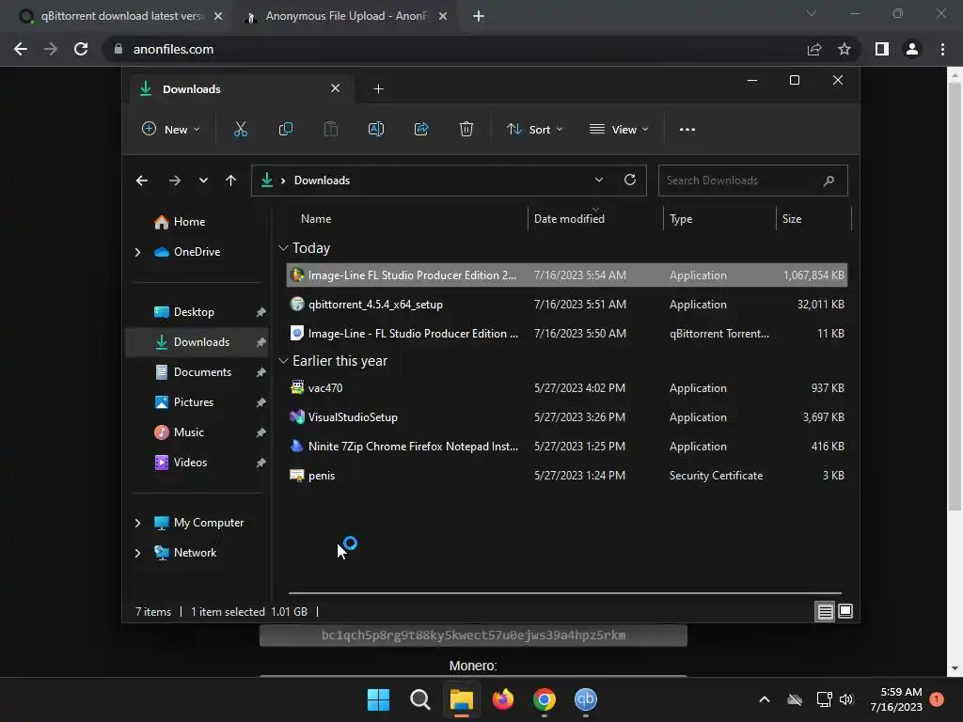Expand Network in navigation pane
The height and width of the screenshot is (722, 963).
(x=137, y=553)
